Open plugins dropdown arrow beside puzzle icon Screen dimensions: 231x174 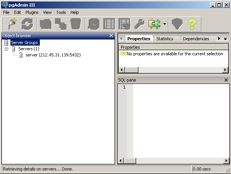pyautogui.click(x=164, y=24)
